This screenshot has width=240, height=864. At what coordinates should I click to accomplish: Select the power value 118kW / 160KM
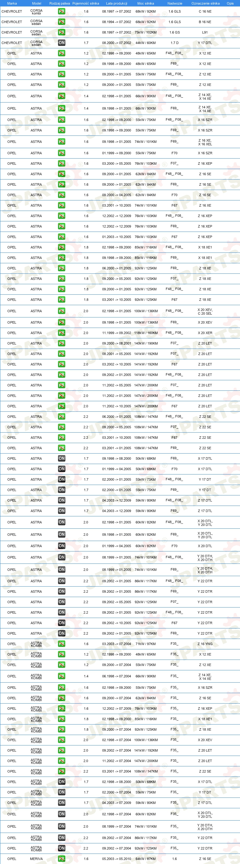coord(146,333)
